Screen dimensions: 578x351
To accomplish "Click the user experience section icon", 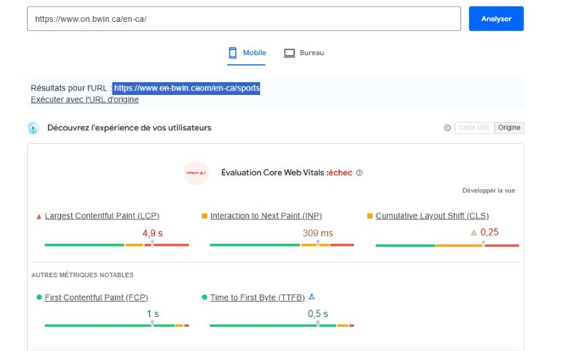I will coord(33,128).
